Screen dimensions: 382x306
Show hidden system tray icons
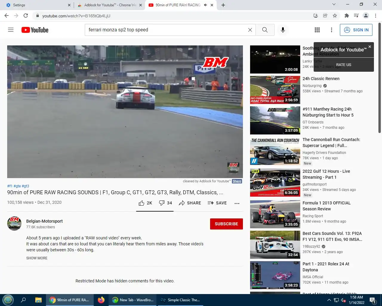(329, 300)
